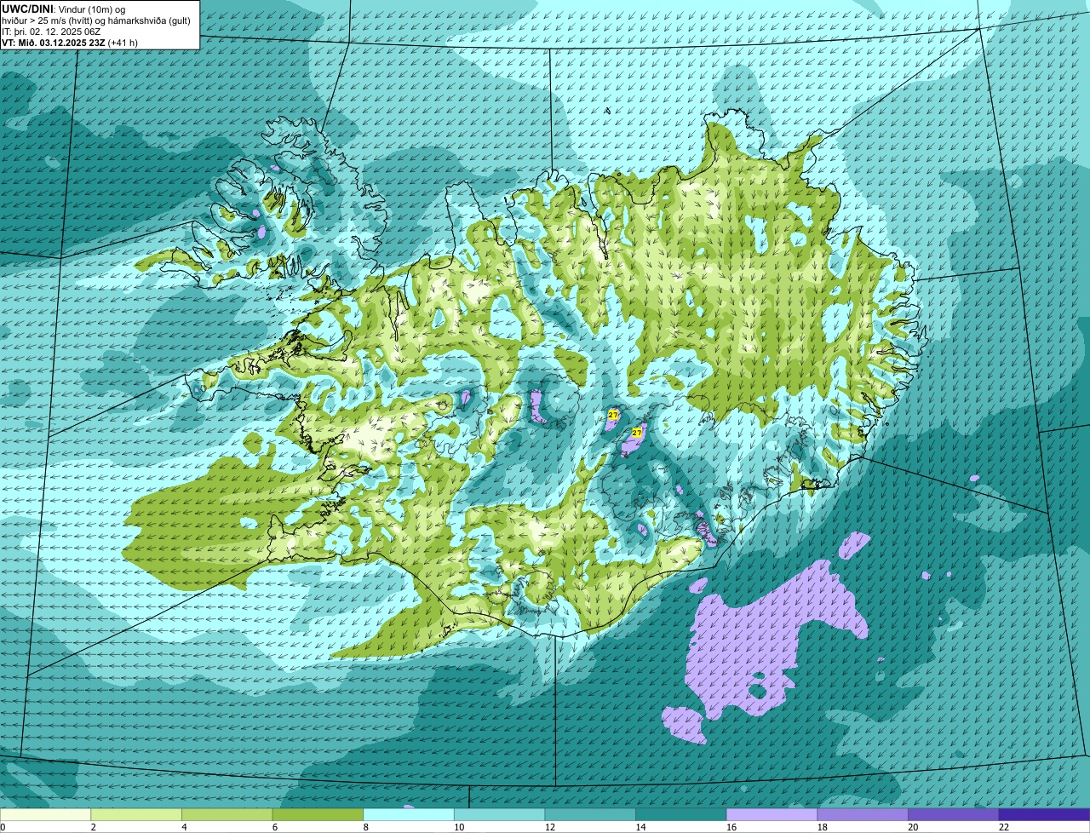This screenshot has width=1090, height=833.
Task: Click the legend value label "6"
Action: click(275, 827)
